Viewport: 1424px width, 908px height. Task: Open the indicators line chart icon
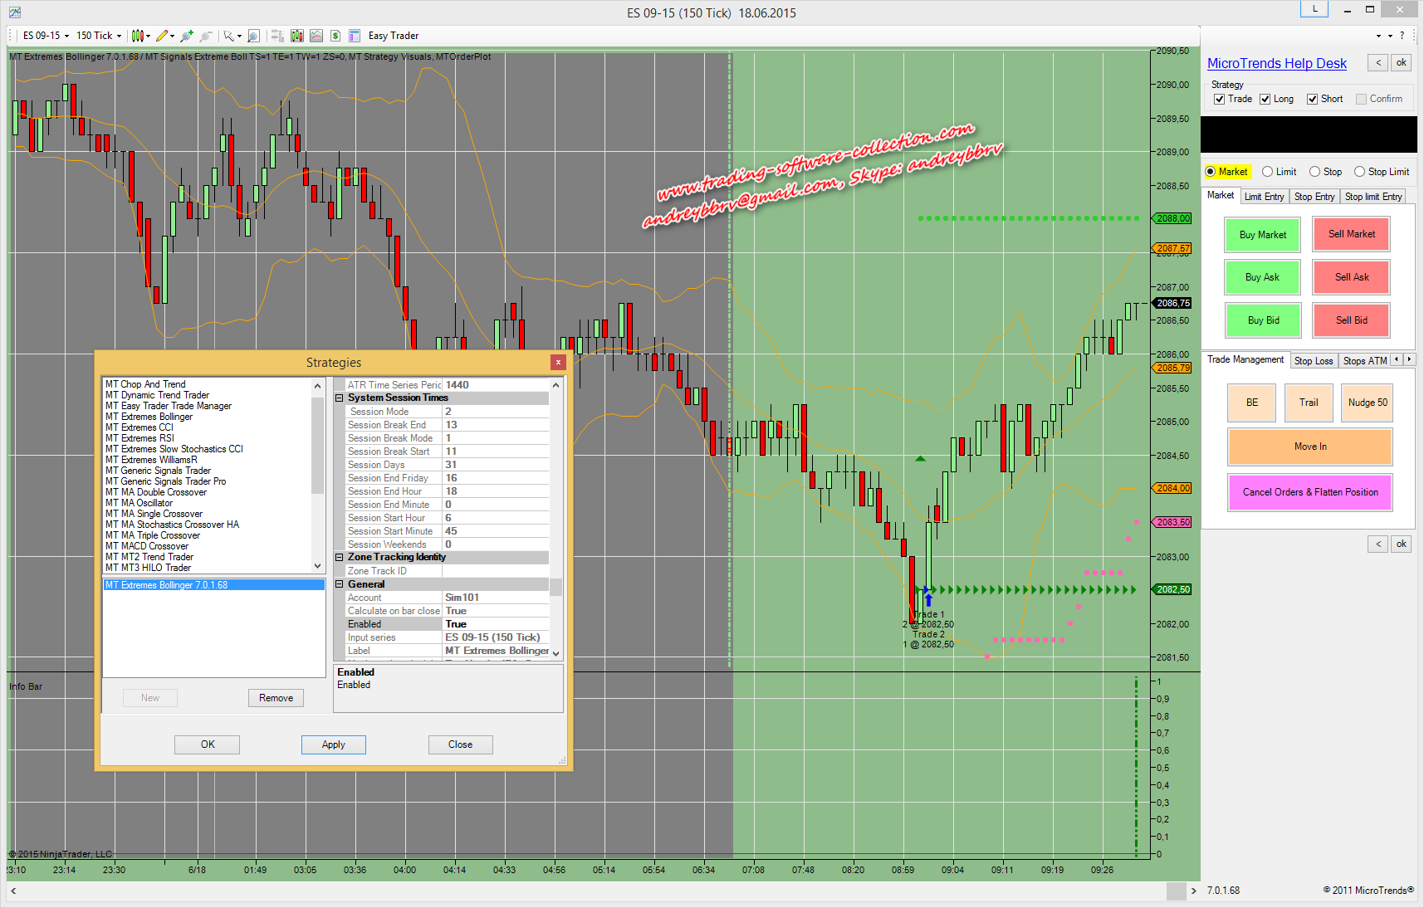click(x=316, y=36)
